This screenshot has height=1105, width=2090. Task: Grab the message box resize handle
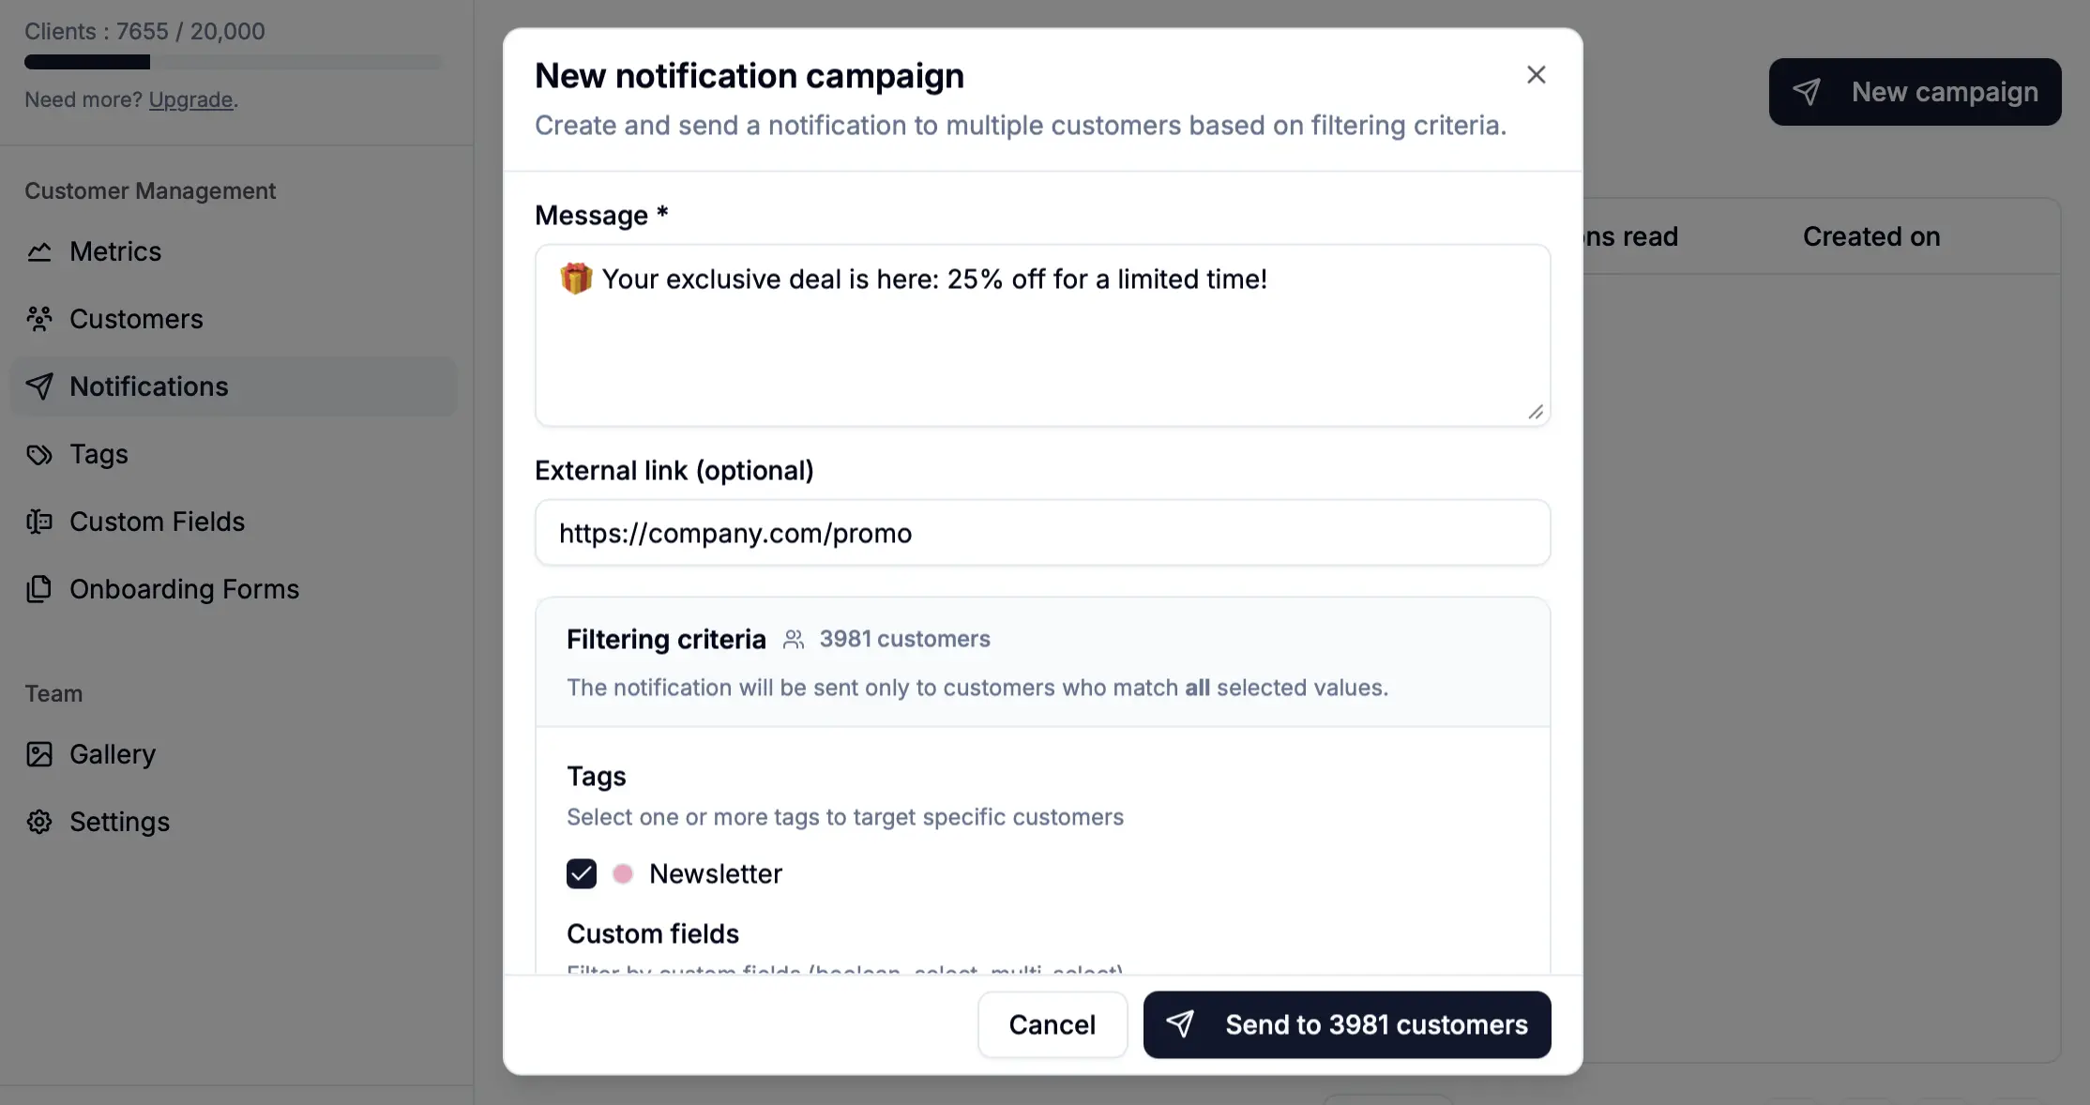1536,412
